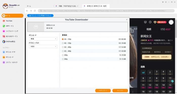
Task: Click the purple scheduled task icon
Action: pos(4,62)
